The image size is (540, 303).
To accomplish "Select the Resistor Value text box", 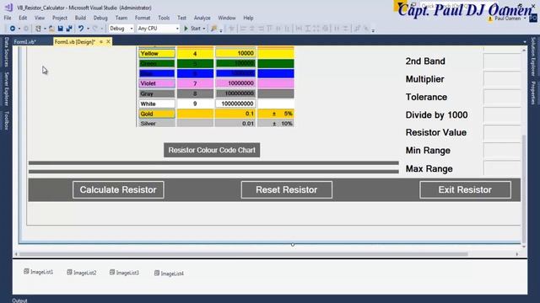I will pos(502,133).
